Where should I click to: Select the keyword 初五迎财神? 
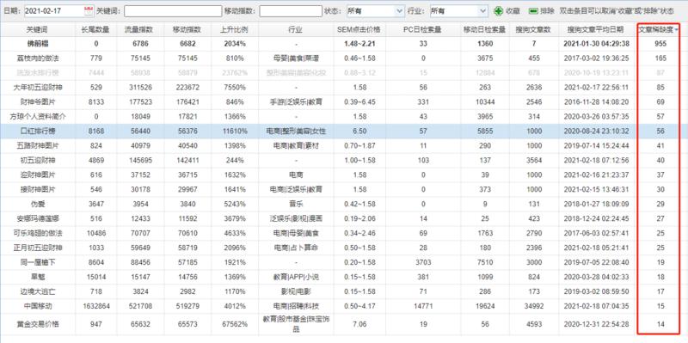(x=37, y=161)
